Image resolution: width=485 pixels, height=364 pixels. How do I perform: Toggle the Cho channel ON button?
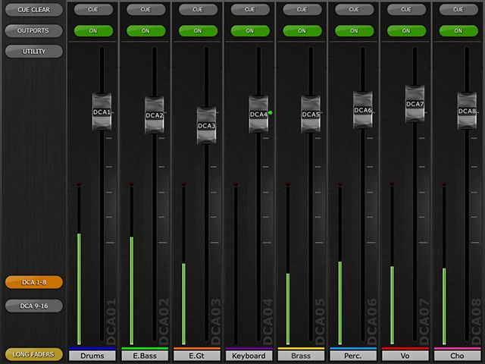point(458,31)
